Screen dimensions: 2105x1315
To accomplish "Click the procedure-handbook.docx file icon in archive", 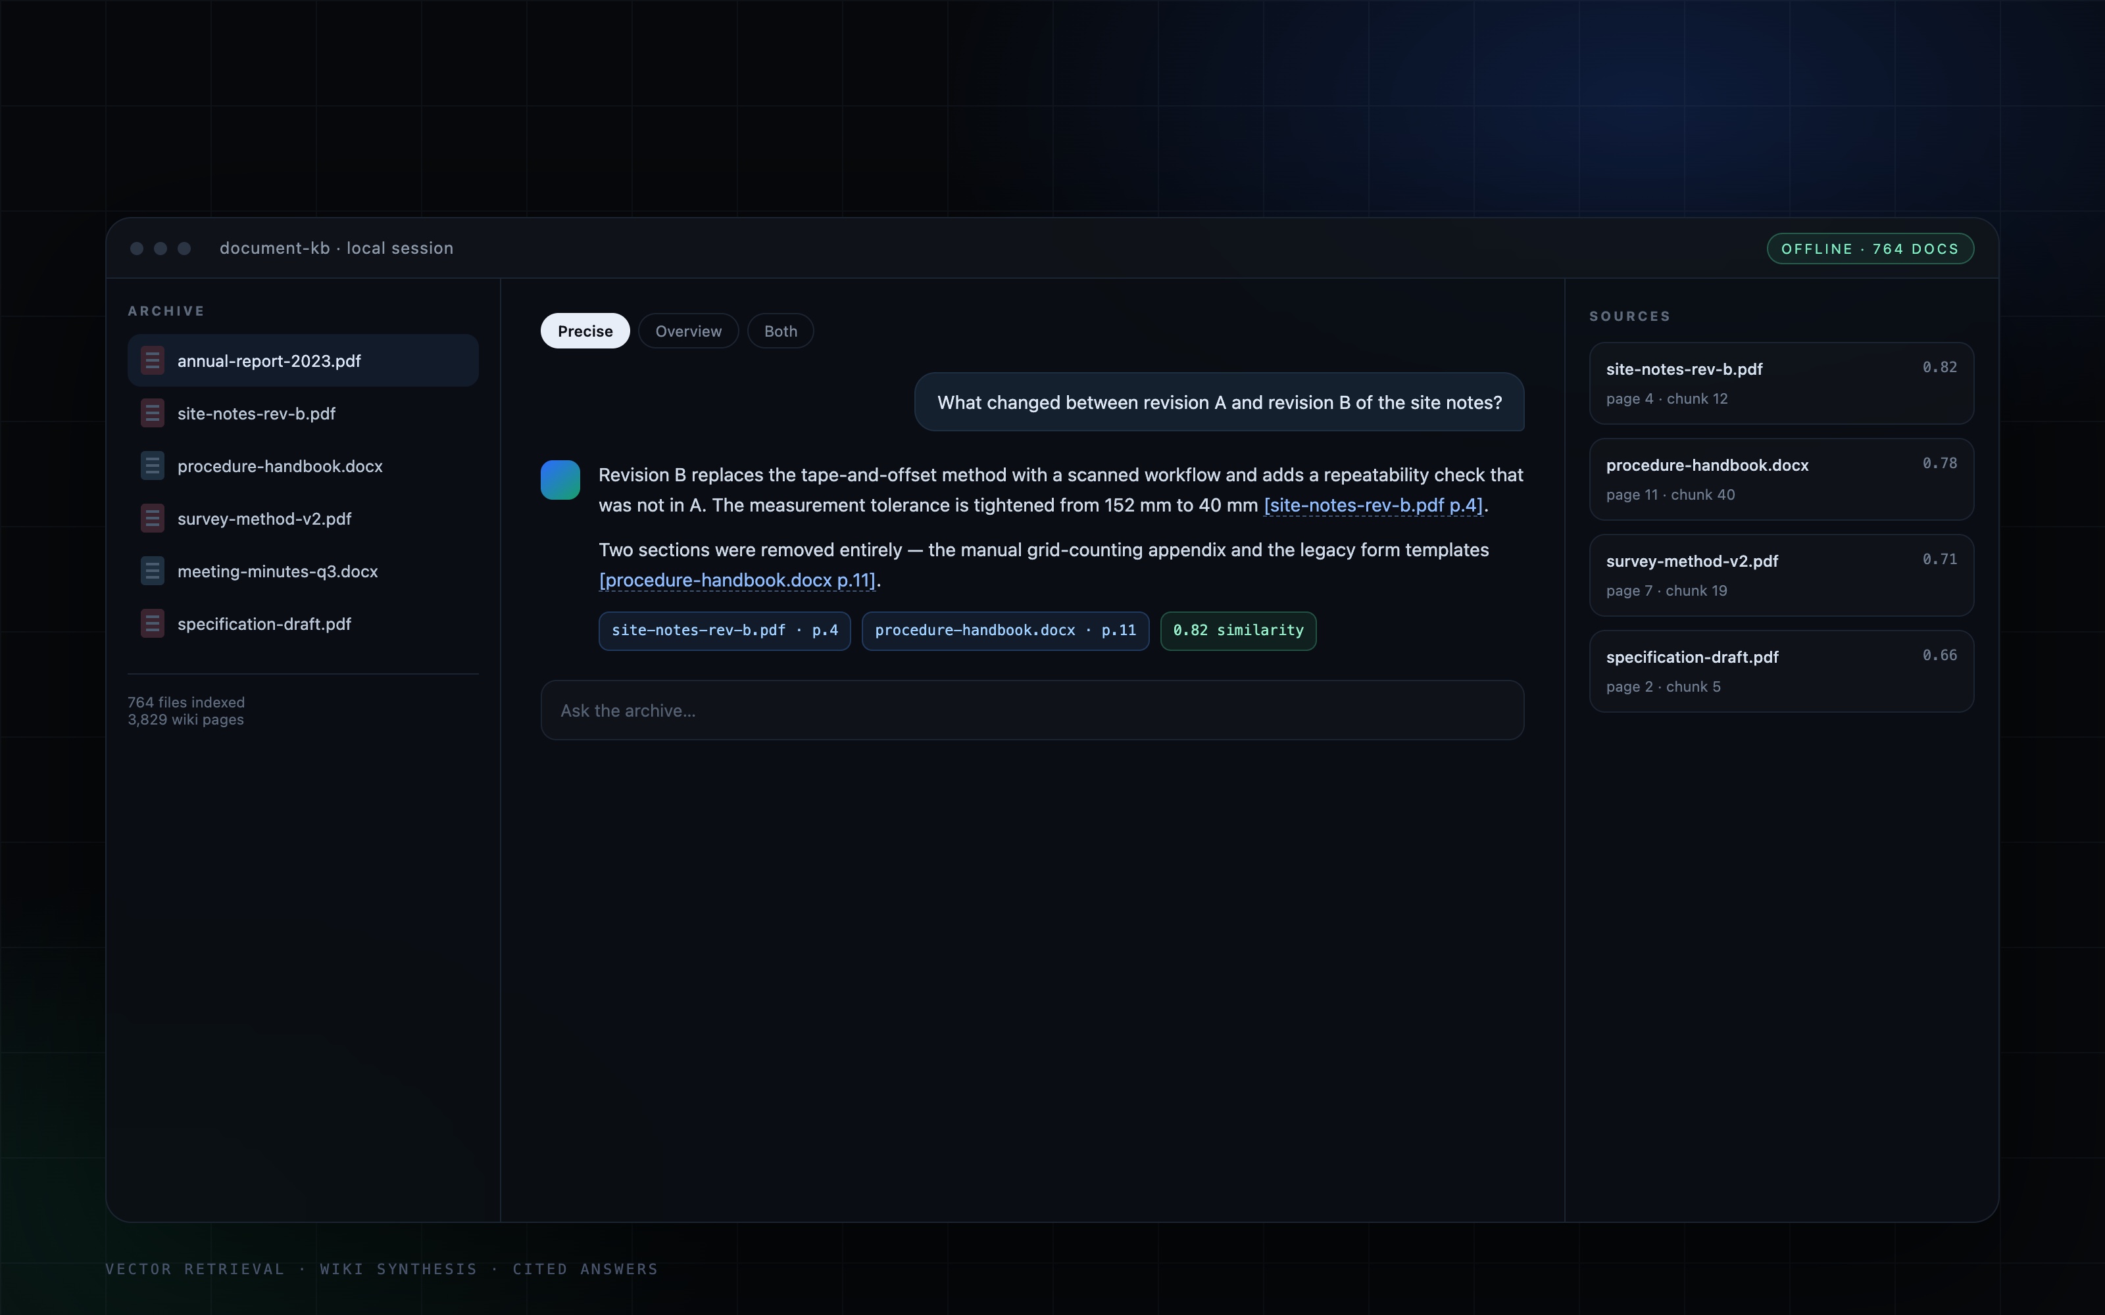I will pyautogui.click(x=152, y=466).
